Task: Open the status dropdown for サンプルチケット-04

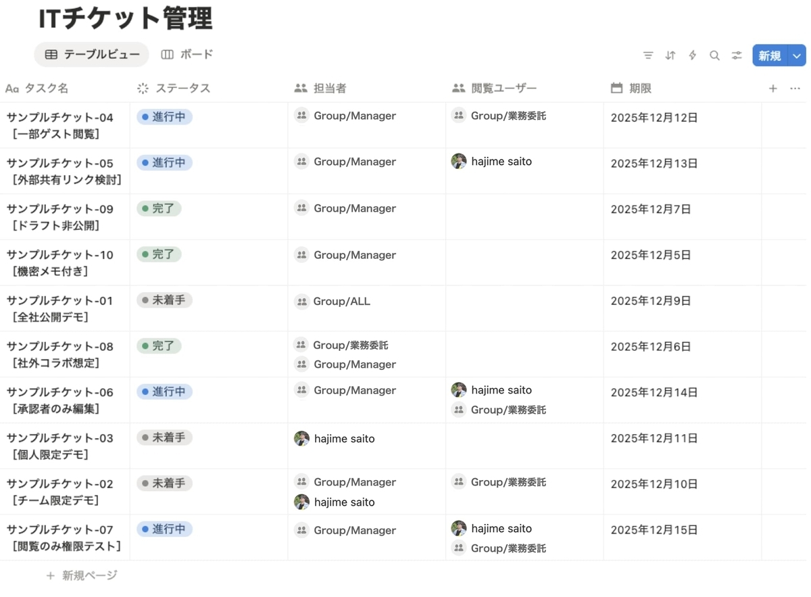Action: click(164, 116)
